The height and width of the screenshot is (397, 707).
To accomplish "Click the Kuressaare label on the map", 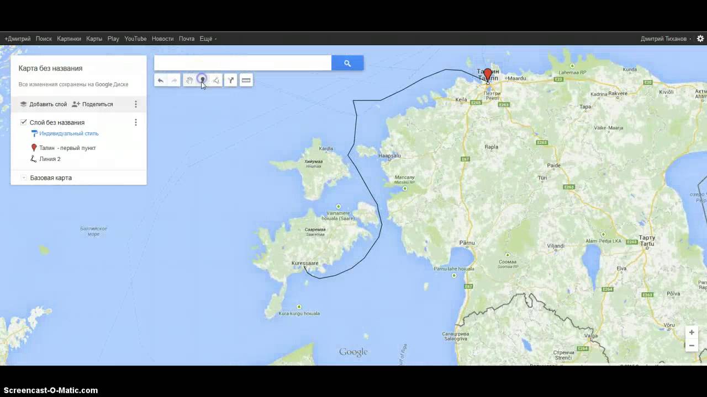I will click(305, 264).
